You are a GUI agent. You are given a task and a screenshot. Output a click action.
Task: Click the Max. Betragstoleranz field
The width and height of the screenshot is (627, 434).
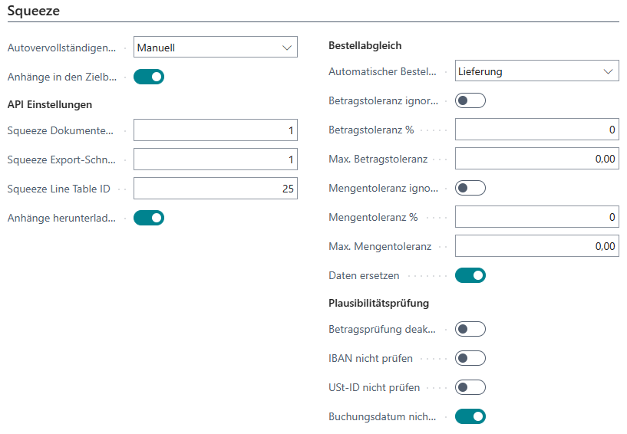(536, 159)
